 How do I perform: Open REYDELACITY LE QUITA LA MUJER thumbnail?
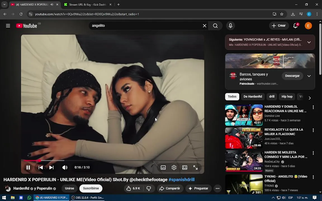(x=244, y=138)
